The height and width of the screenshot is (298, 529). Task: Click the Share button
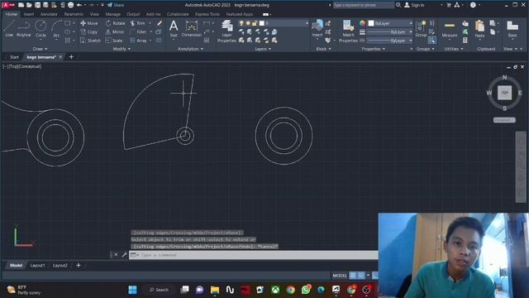click(116, 5)
